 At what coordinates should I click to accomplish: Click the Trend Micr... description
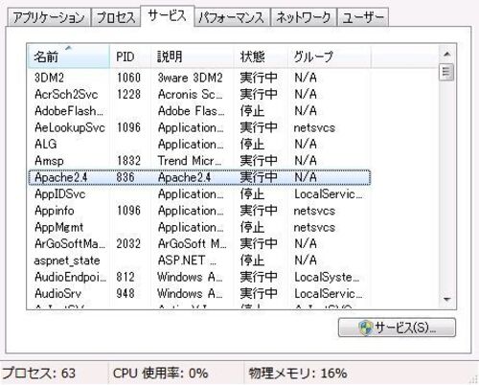pyautogui.click(x=190, y=161)
